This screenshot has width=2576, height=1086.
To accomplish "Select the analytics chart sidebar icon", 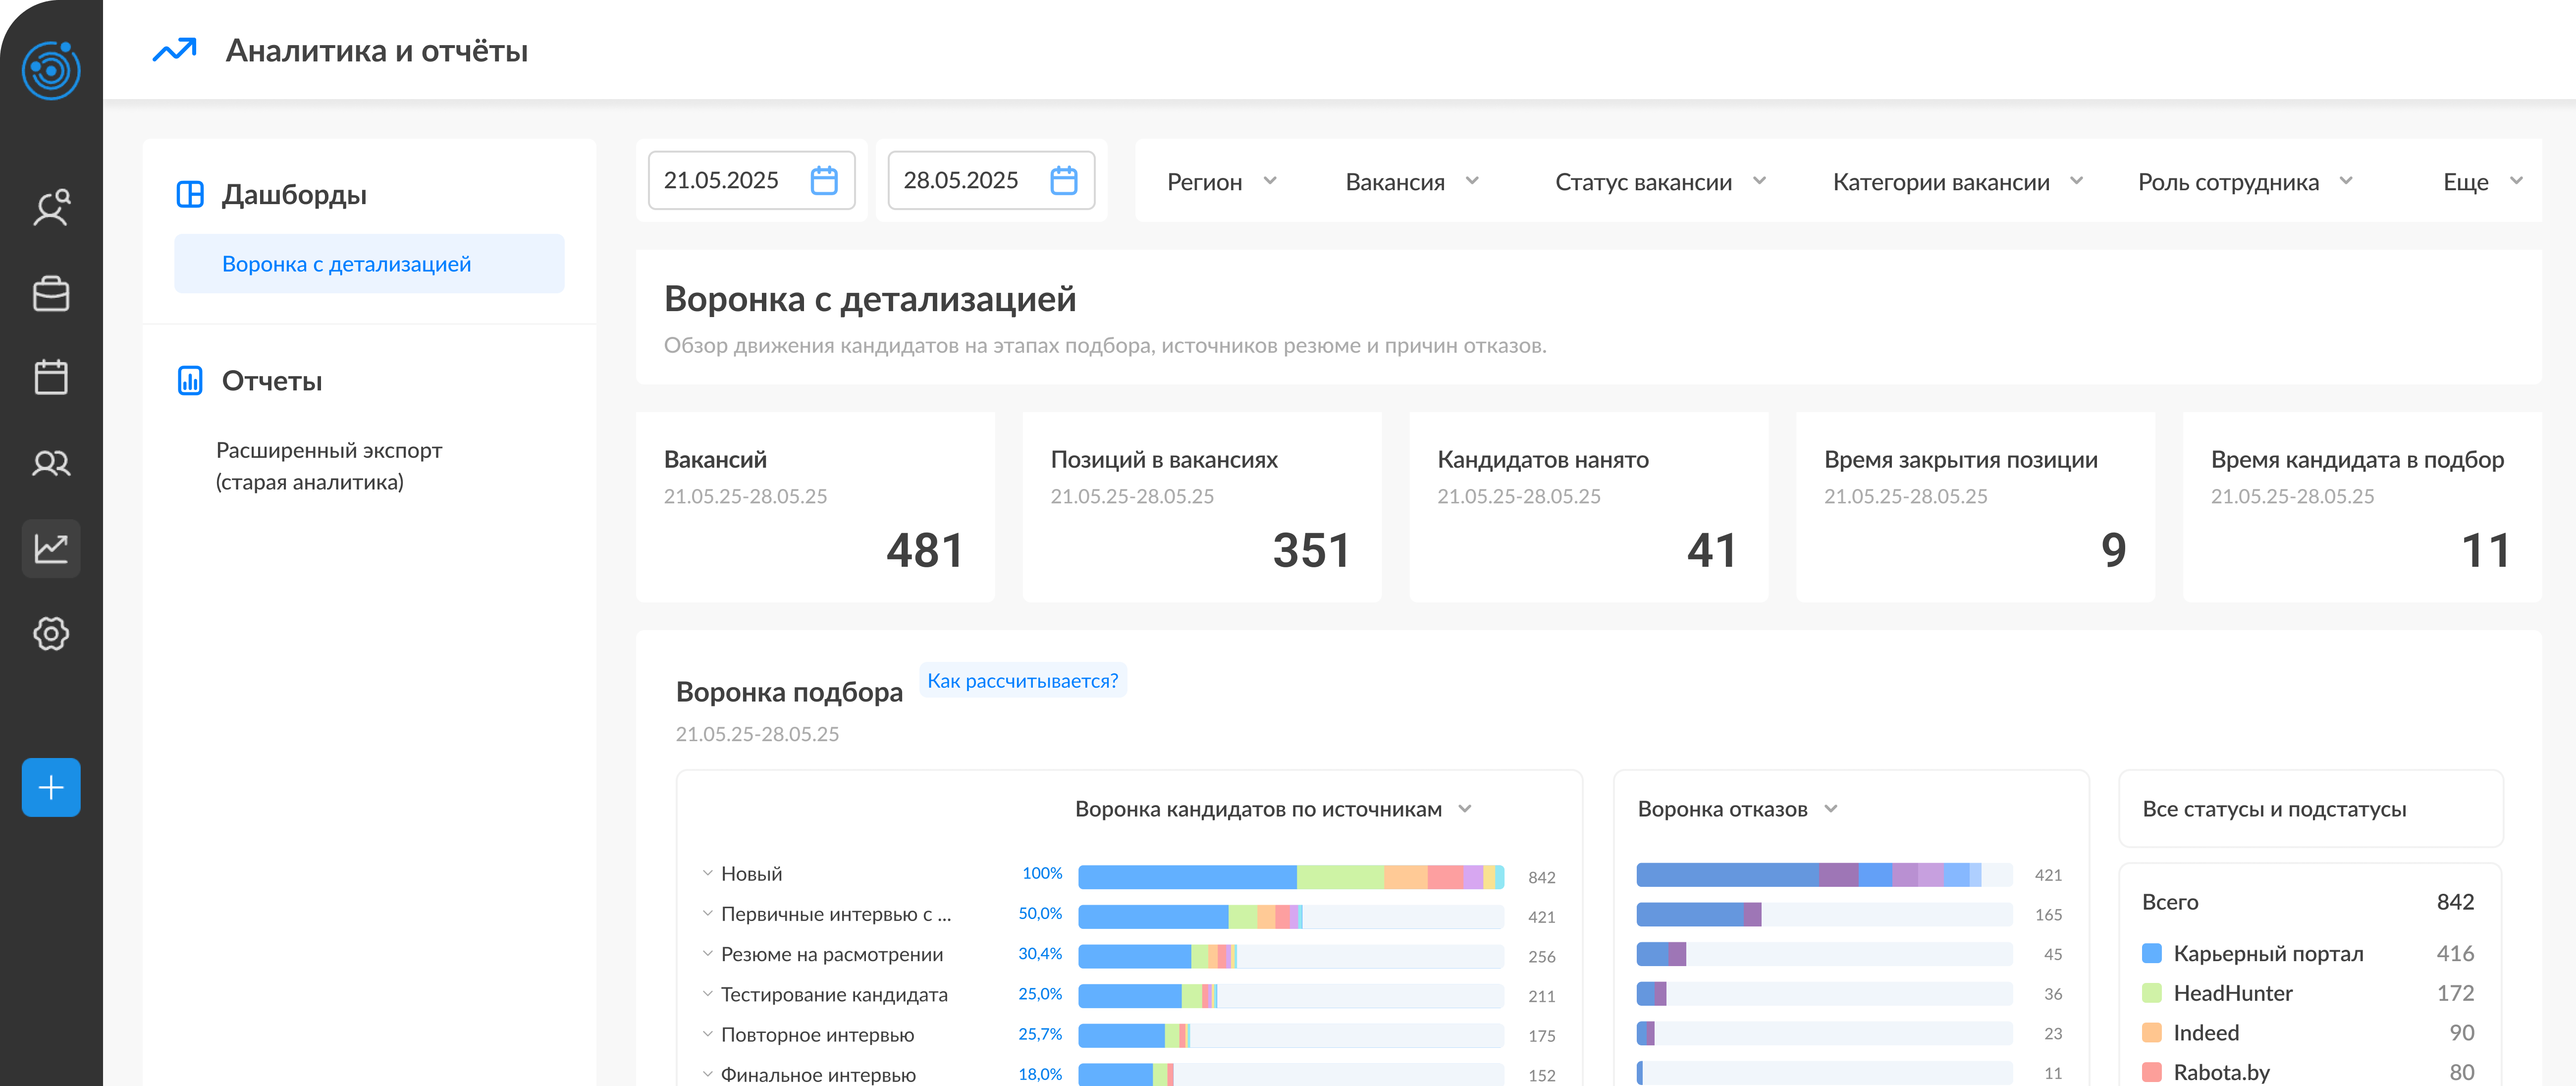I will click(x=51, y=548).
